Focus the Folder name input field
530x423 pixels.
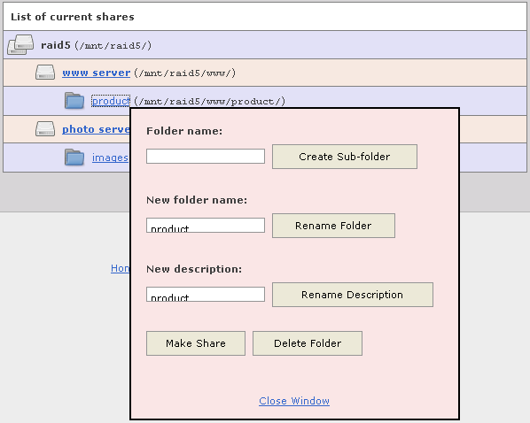click(206, 157)
